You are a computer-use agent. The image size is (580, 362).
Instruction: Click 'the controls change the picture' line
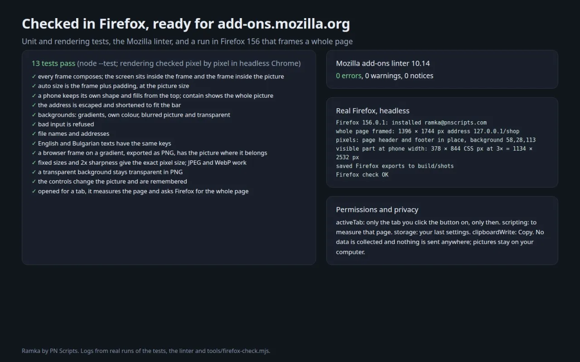[x=109, y=181]
